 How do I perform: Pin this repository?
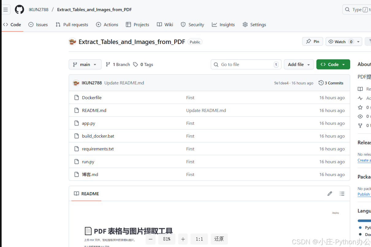point(312,42)
